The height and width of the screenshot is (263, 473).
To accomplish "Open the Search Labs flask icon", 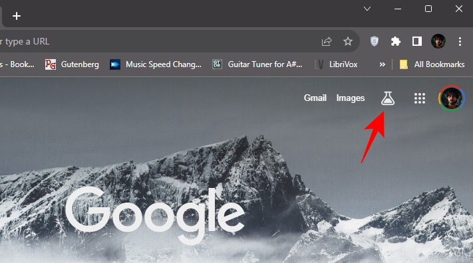I will (x=388, y=98).
